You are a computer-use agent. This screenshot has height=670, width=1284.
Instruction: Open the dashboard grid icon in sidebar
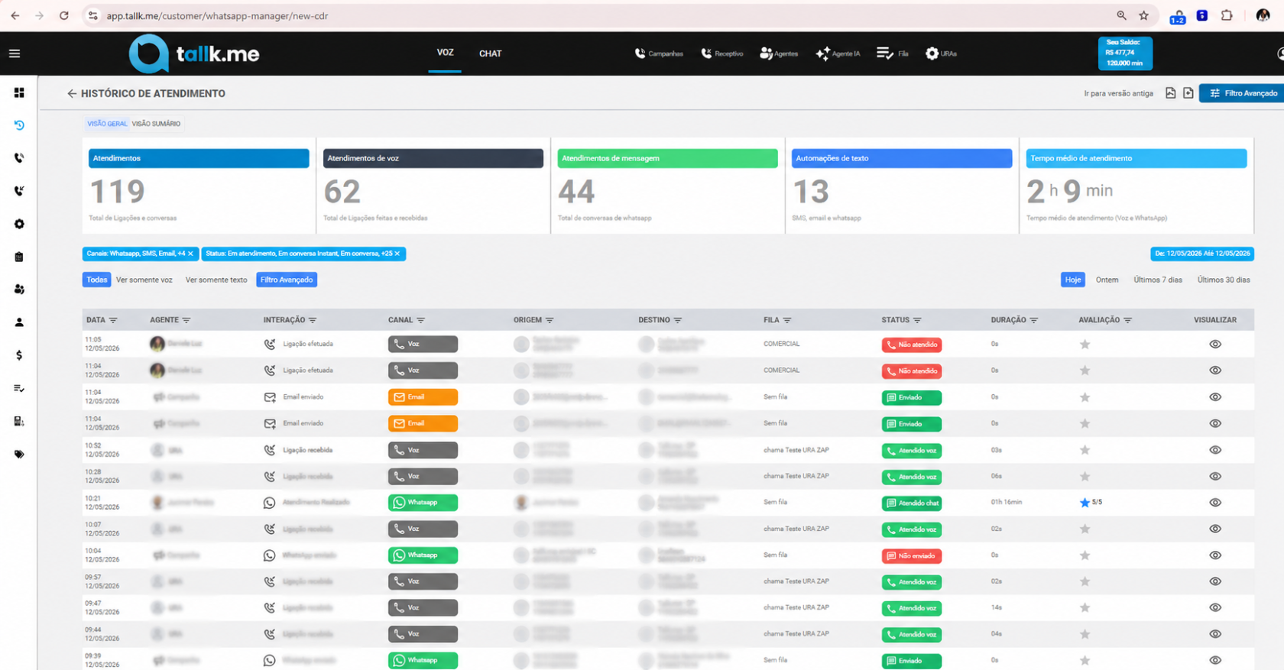(19, 92)
